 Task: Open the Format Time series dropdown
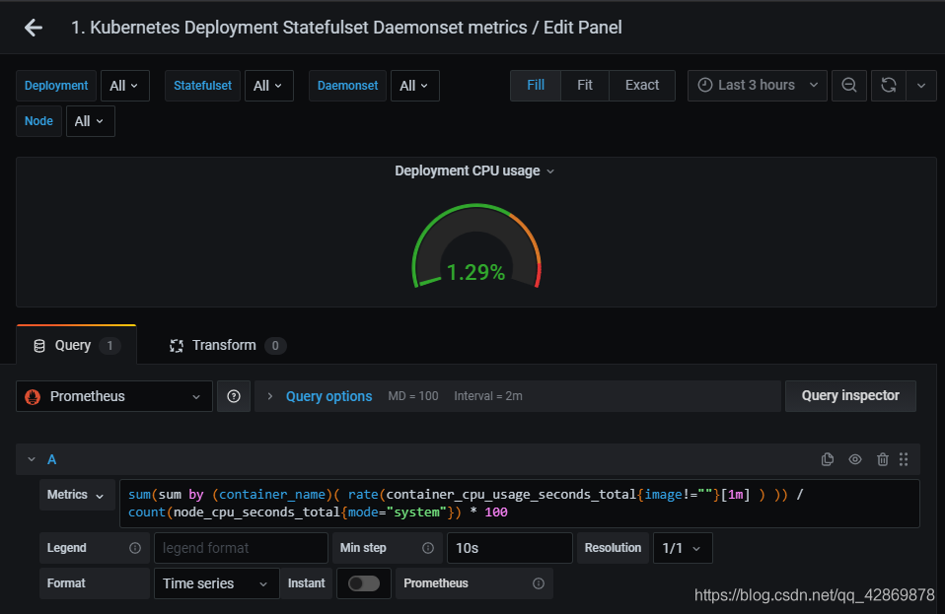[x=216, y=583]
